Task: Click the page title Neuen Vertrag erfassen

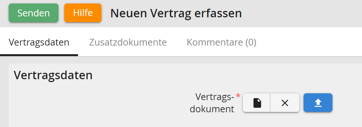Action: point(176,13)
